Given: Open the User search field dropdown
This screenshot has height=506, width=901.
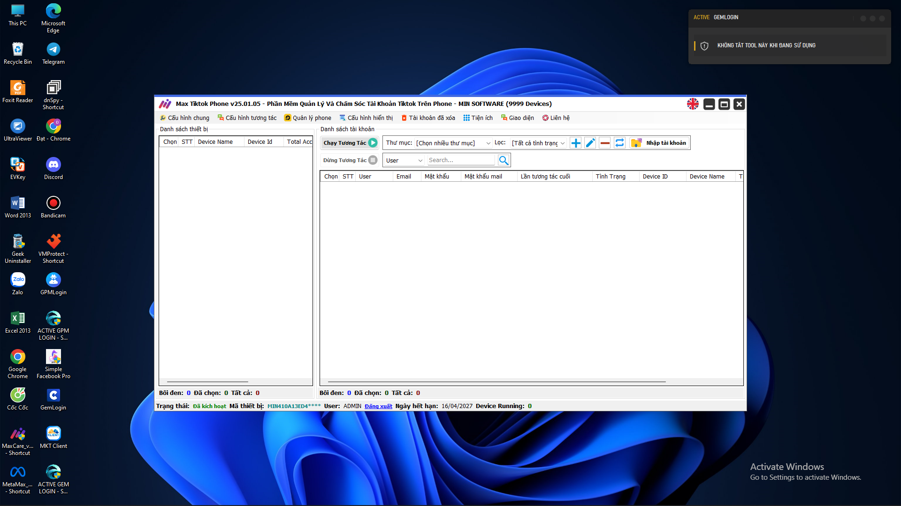Looking at the screenshot, I should tap(405, 160).
